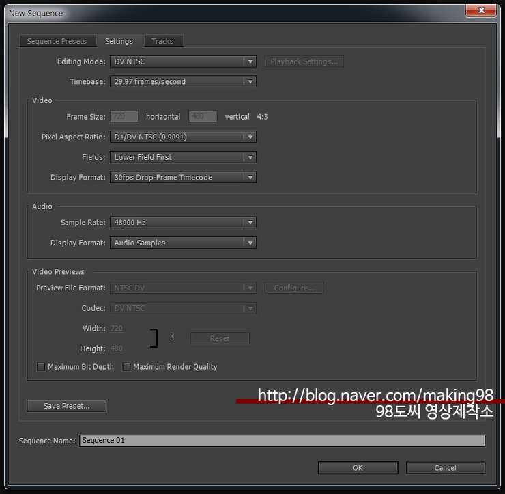Screen dimensions: 505x494
Task: Select the Settings tab
Action: coord(119,41)
